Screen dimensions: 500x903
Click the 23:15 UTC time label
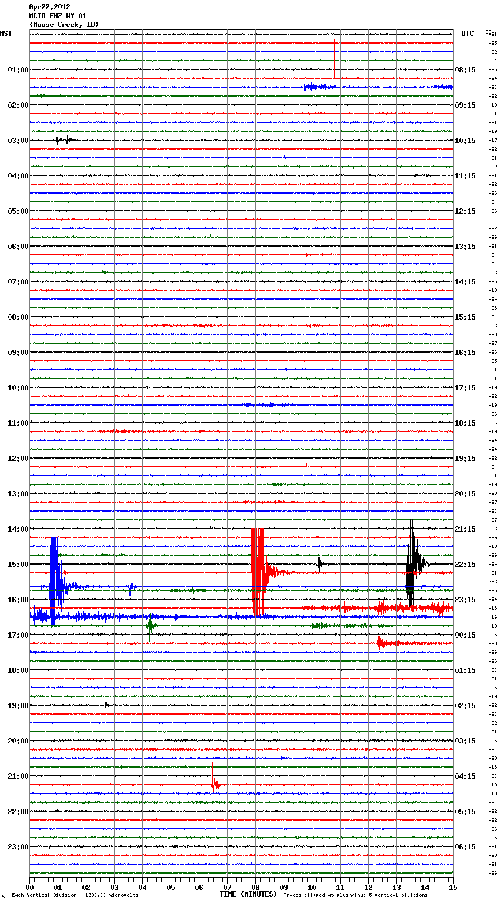[465, 599]
